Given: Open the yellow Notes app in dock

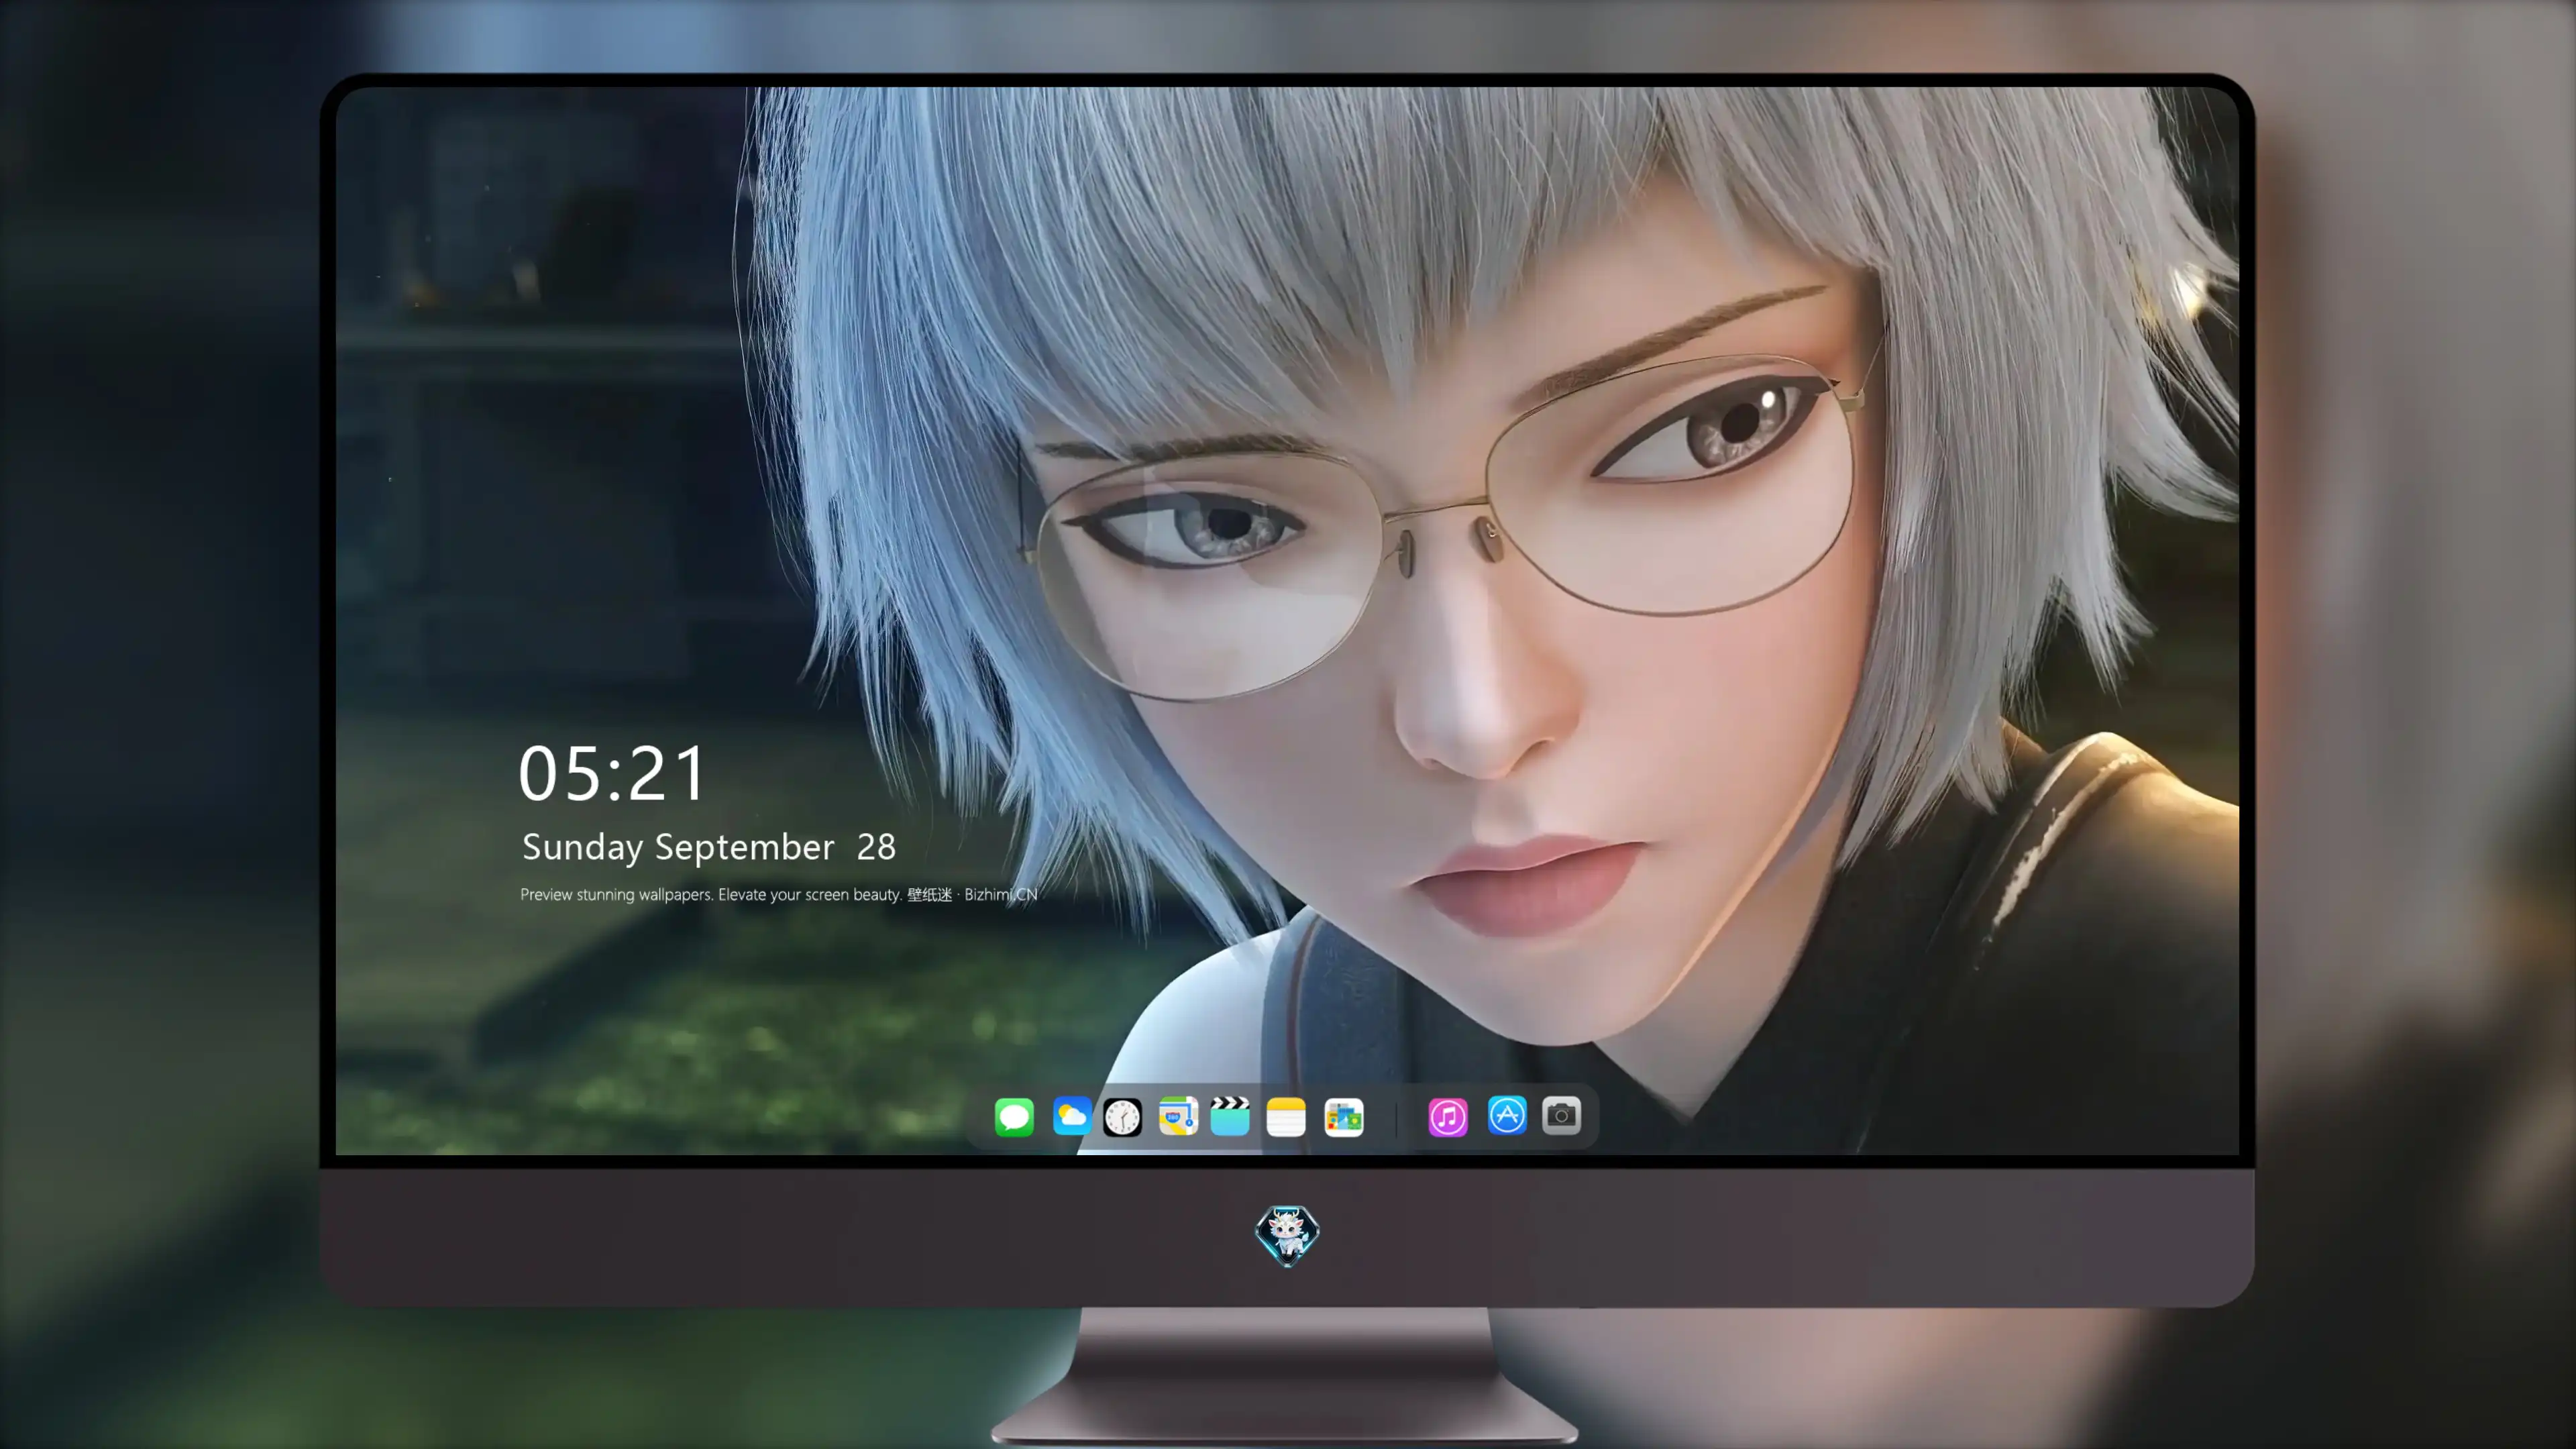Looking at the screenshot, I should pyautogui.click(x=1286, y=1116).
